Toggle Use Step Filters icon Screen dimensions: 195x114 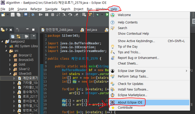(x=90, y=15)
